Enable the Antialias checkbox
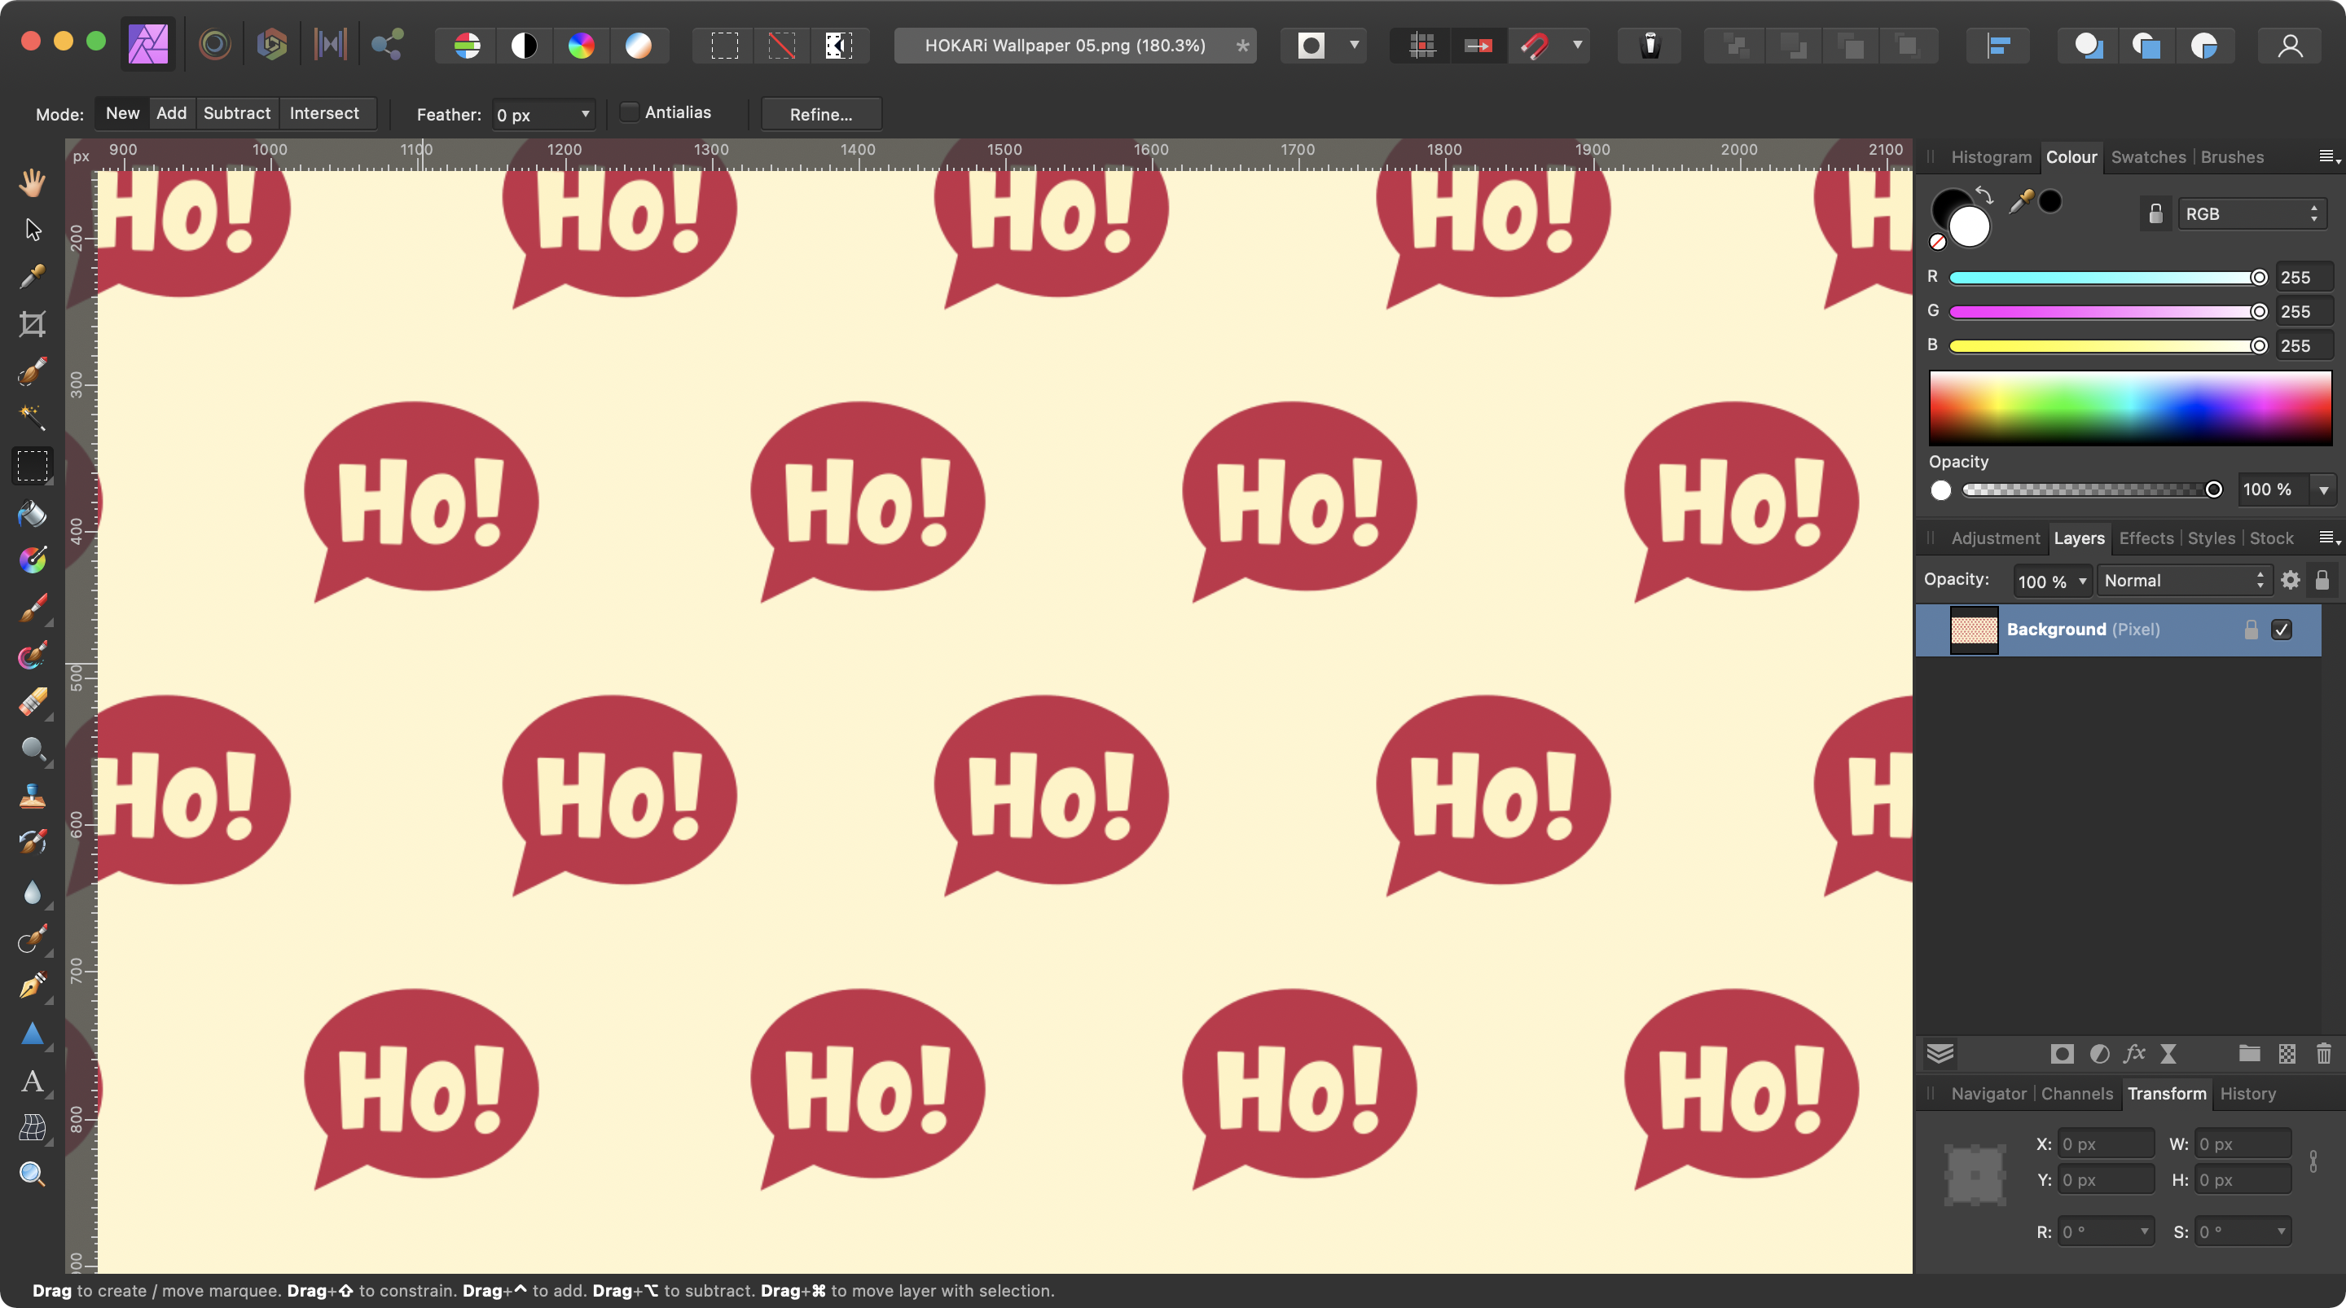 (630, 112)
